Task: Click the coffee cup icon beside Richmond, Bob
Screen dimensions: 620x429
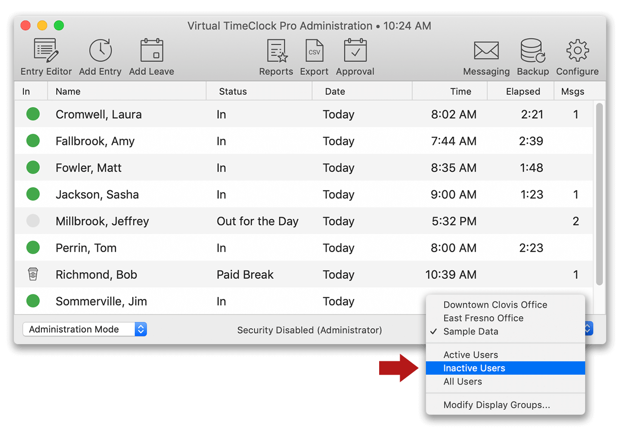Action: 32,274
